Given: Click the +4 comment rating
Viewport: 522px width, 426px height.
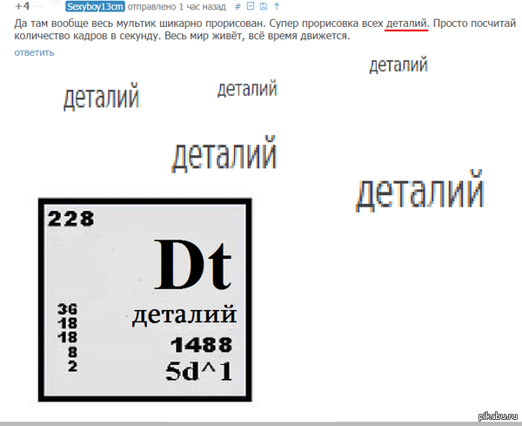Looking at the screenshot, I should (23, 7).
